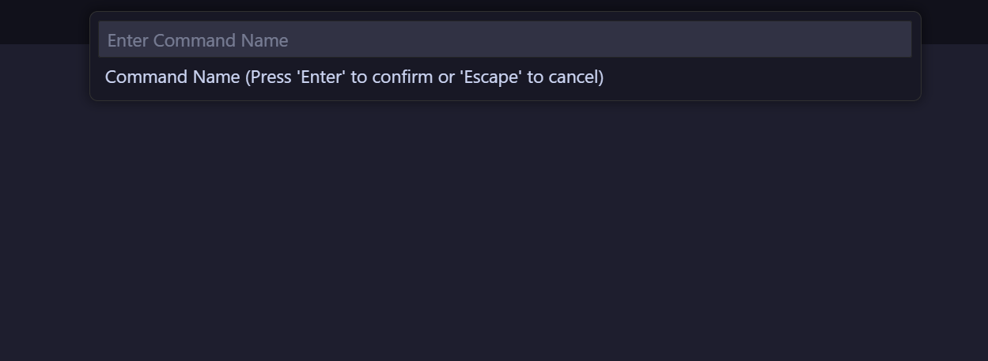Viewport: 988px width, 361px height.
Task: Click the word 'Press' in the hint
Action: point(271,77)
